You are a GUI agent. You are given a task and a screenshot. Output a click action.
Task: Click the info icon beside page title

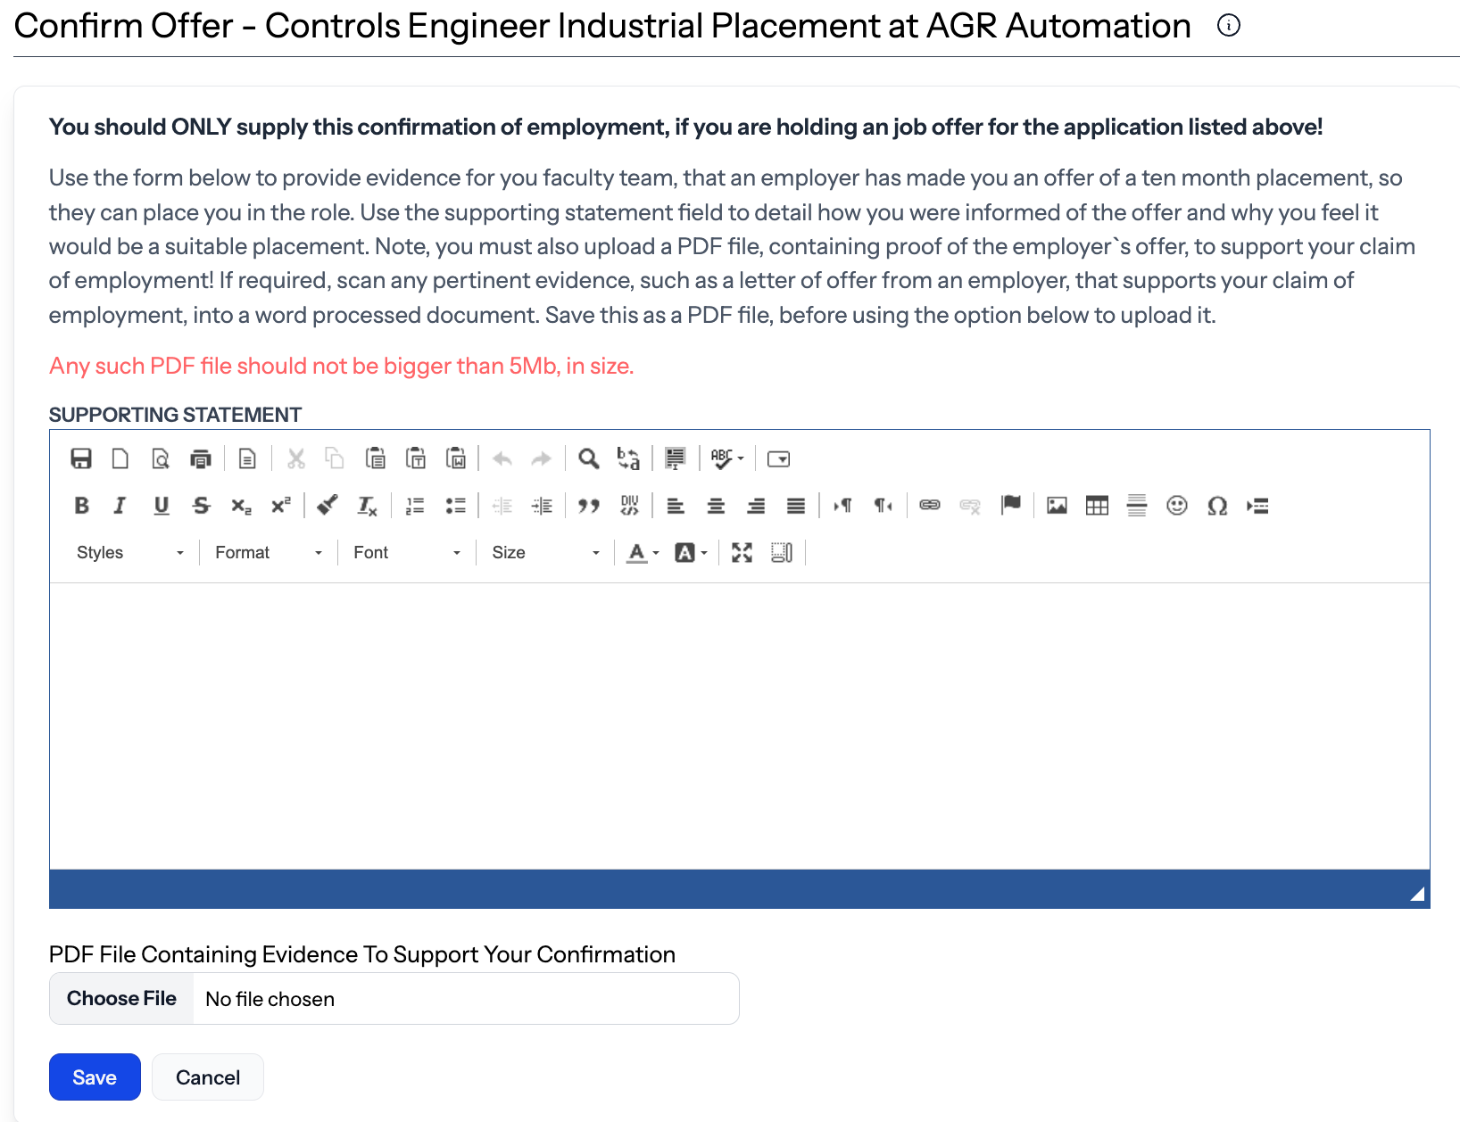pyautogui.click(x=1229, y=26)
